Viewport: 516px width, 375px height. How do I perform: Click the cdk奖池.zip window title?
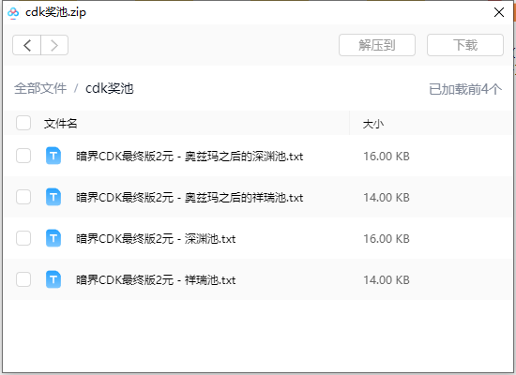(x=55, y=12)
